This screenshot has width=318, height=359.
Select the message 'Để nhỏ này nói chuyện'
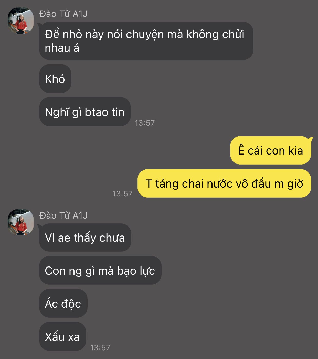pyautogui.click(x=146, y=41)
